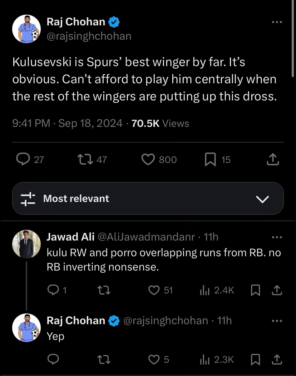
Task: Share the main Kulusevski tweet
Action: click(272, 159)
